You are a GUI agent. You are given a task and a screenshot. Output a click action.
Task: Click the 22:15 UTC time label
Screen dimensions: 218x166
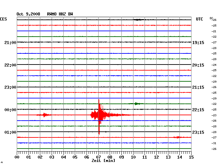pos(198,110)
